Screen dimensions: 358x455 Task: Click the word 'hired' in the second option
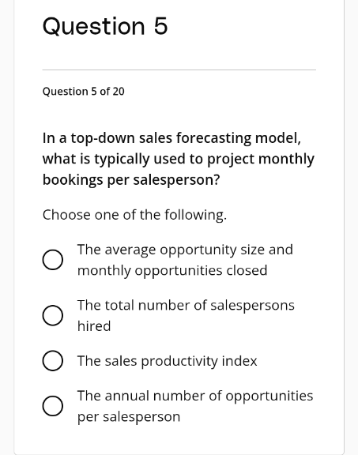(94, 326)
